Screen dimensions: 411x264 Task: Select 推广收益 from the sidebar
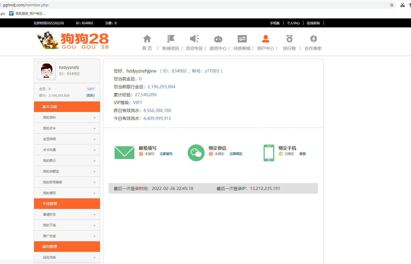67,236
